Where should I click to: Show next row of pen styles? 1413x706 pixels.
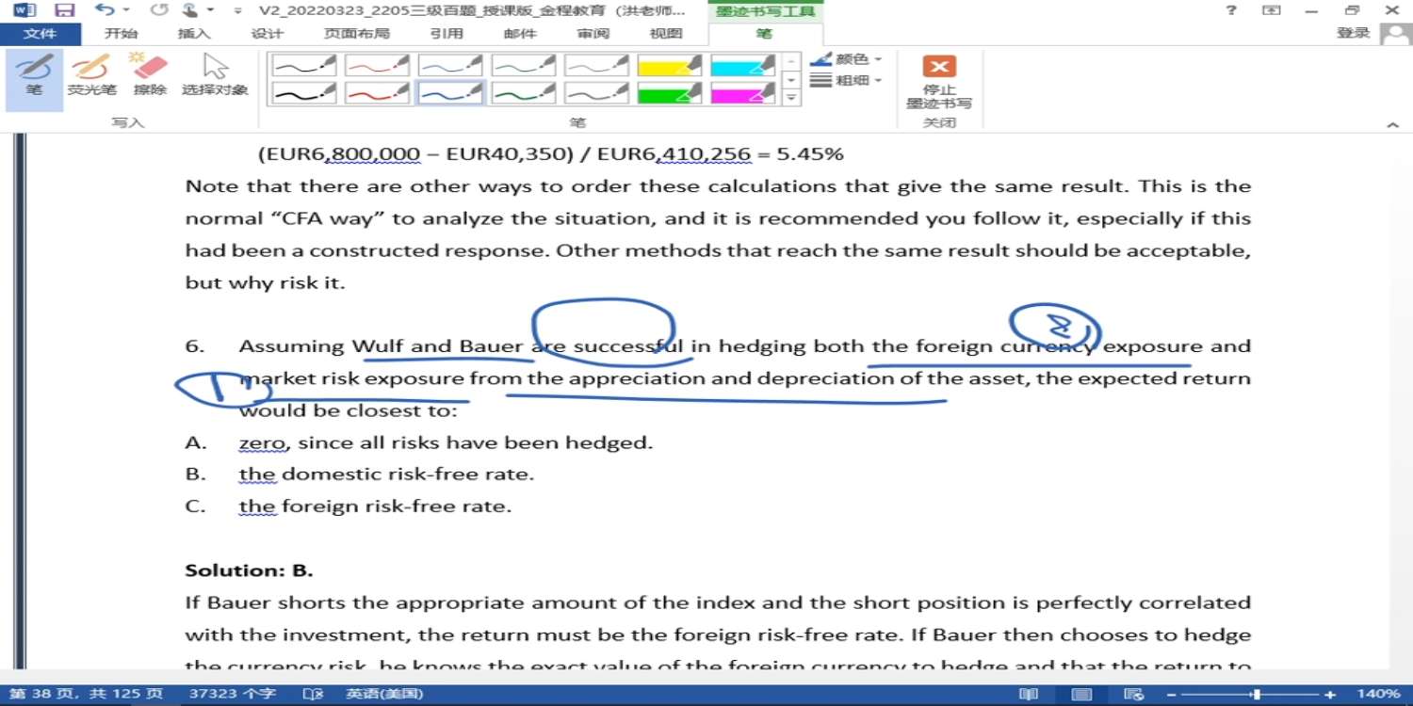pos(791,79)
